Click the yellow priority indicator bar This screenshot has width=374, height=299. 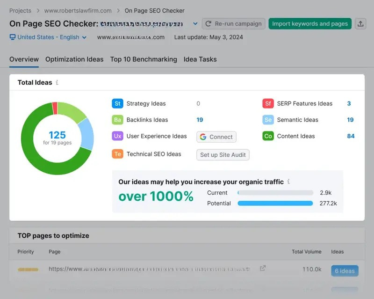pyautogui.click(x=28, y=270)
